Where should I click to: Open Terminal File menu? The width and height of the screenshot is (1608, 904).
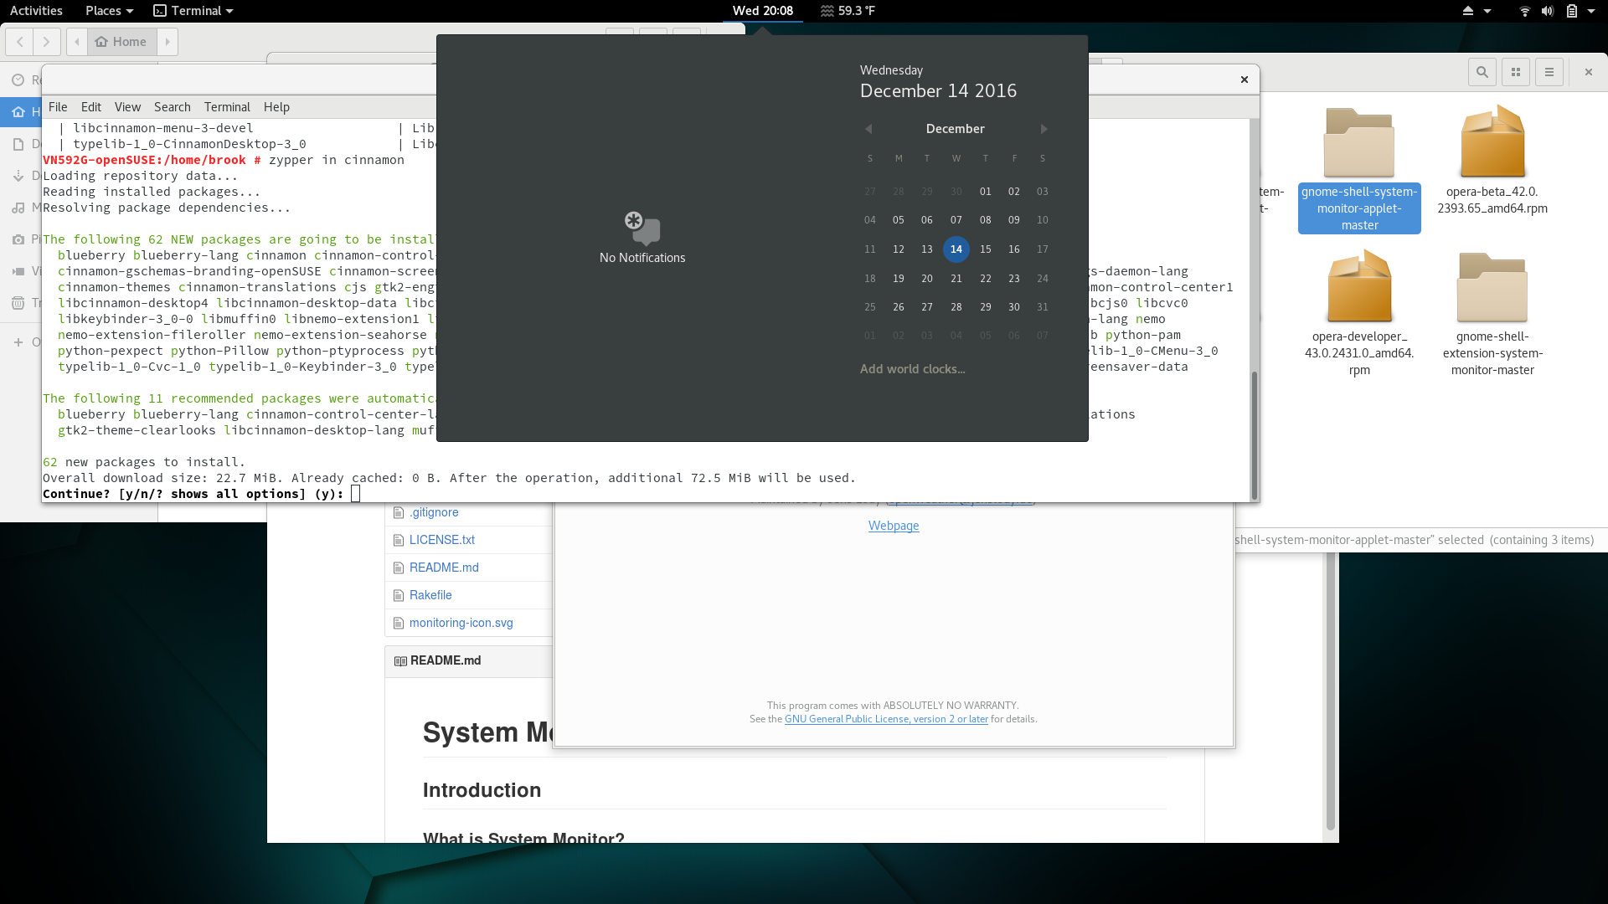pyautogui.click(x=58, y=107)
